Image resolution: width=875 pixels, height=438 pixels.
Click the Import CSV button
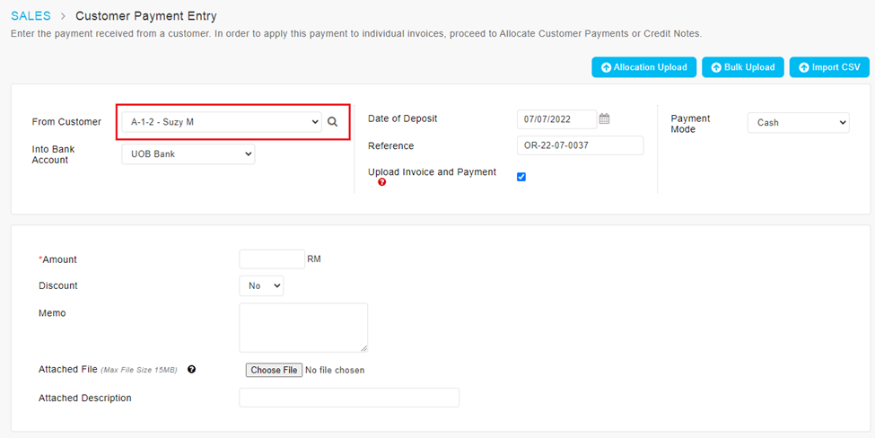[828, 67]
